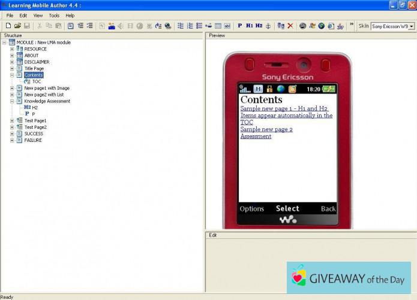The height and width of the screenshot is (300, 417).
Task: Insert an H1 heading from toolbar
Action: tap(250, 26)
